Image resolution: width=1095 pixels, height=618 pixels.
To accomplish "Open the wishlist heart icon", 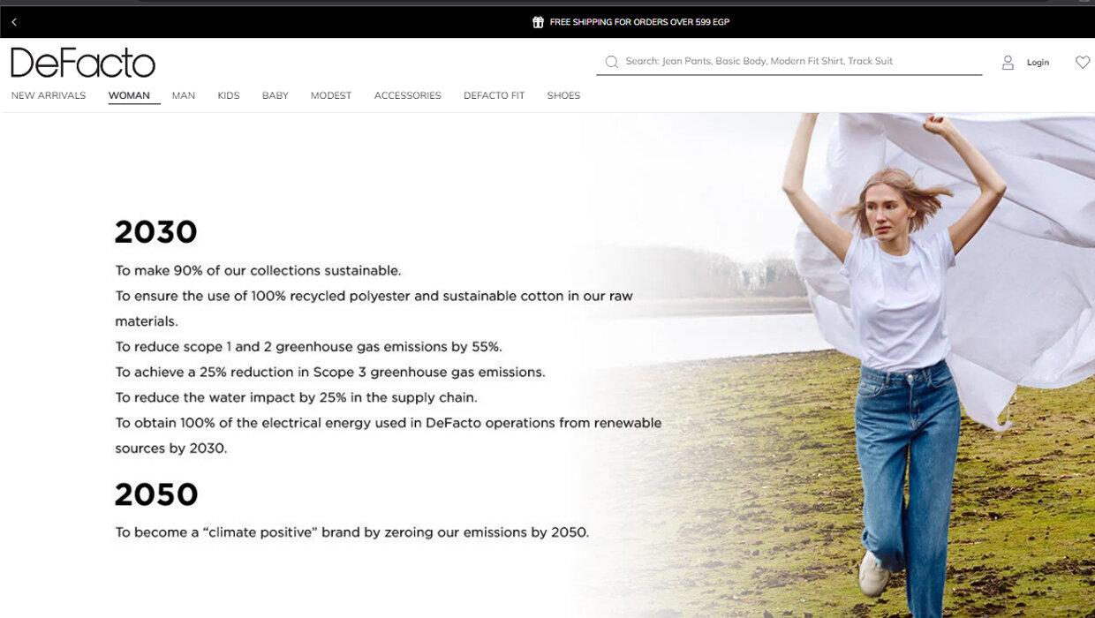I will point(1083,62).
